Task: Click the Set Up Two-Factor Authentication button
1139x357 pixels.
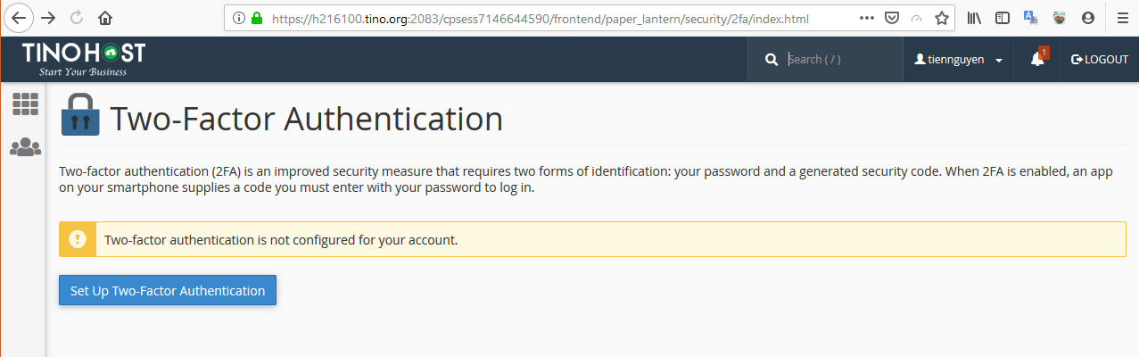Action: [168, 291]
